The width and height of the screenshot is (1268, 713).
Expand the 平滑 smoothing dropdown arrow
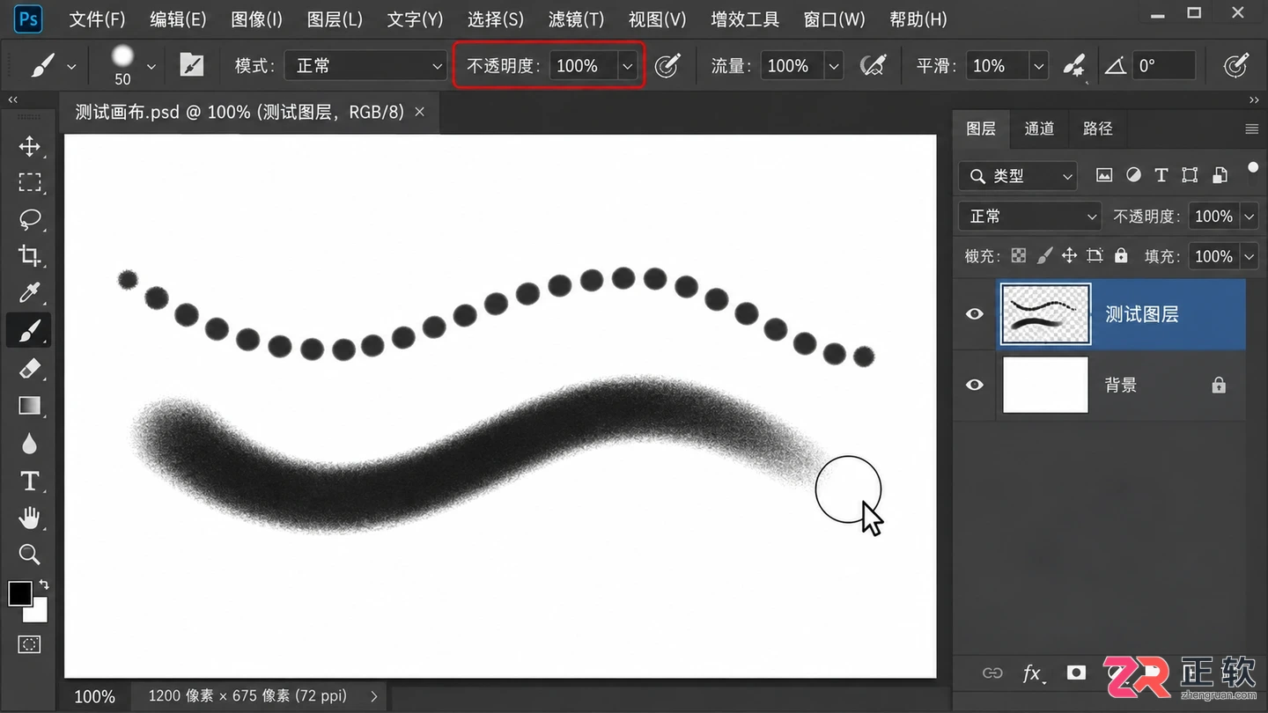[1039, 66]
